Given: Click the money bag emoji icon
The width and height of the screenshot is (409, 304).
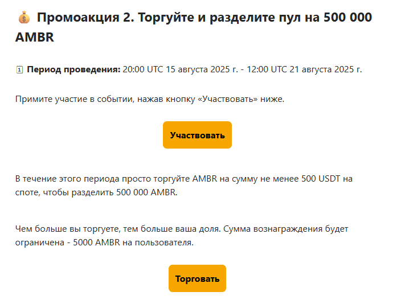Looking at the screenshot, I should pos(23,18).
